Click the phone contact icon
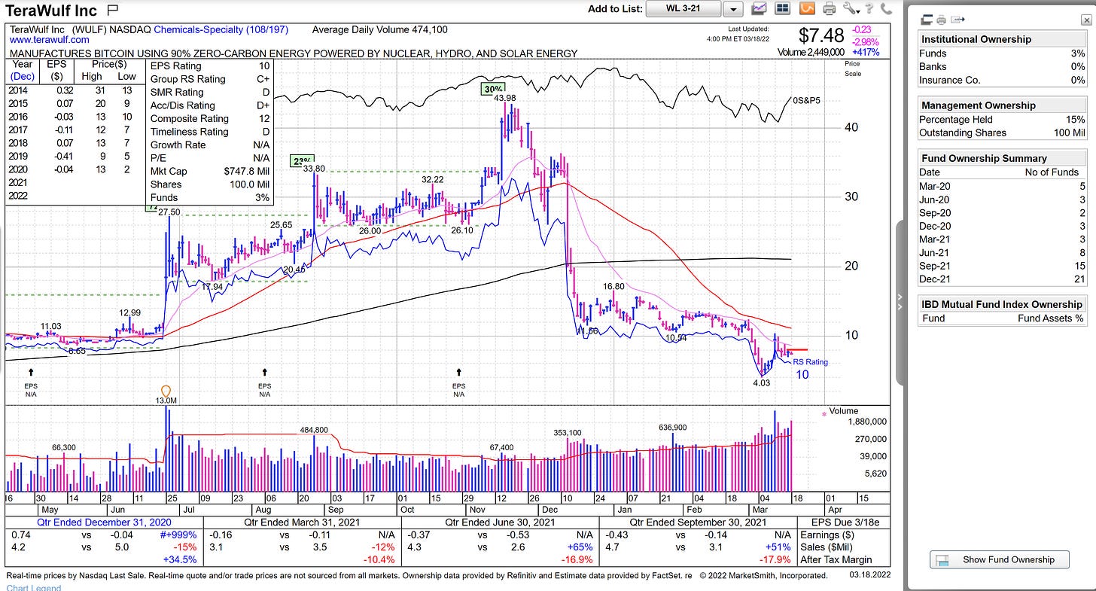 (x=886, y=9)
